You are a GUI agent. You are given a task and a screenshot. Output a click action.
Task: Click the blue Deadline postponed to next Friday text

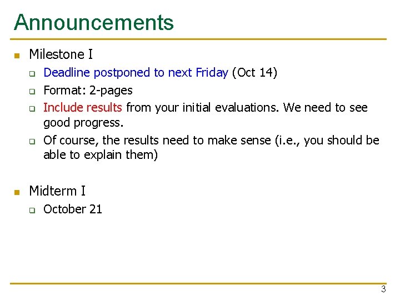click(136, 73)
